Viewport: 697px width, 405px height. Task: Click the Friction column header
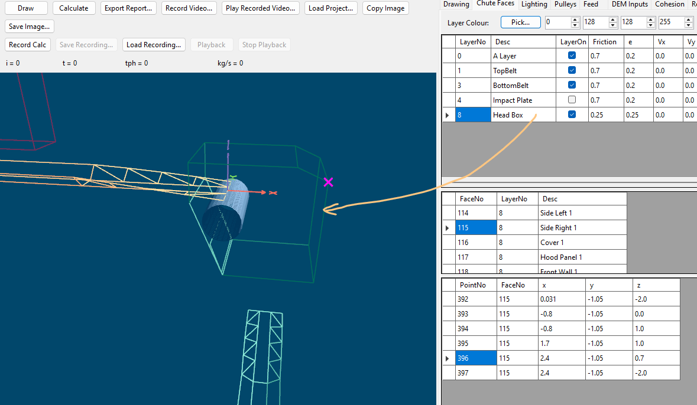605,42
